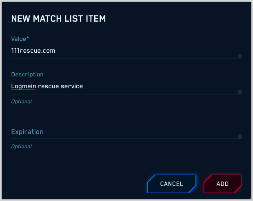Image resolution: width=253 pixels, height=201 pixels.
Task: Click the square marker ending the Expiration field
Action: pyautogui.click(x=240, y=136)
